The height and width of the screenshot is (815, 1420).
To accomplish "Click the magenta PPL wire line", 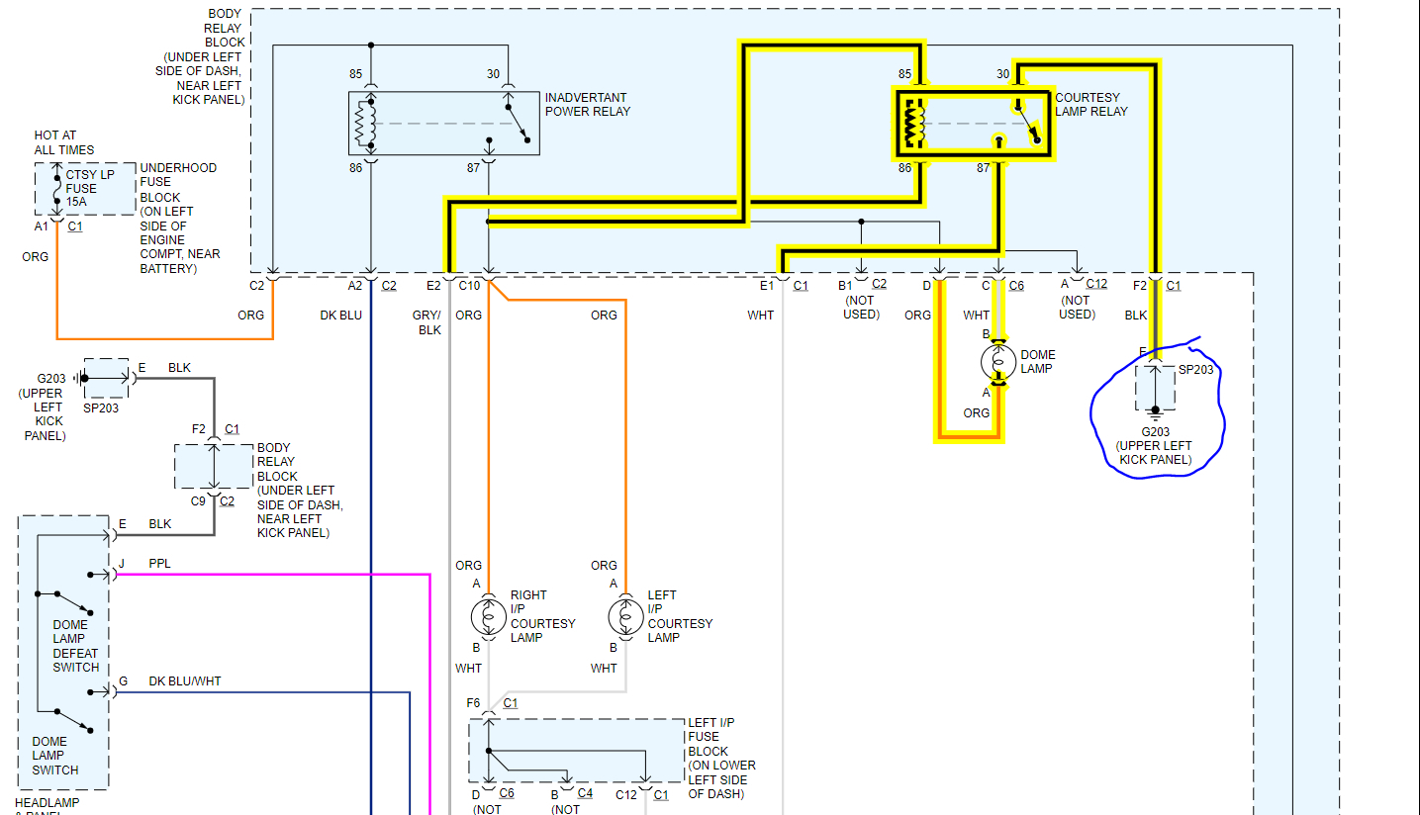I will (272, 574).
